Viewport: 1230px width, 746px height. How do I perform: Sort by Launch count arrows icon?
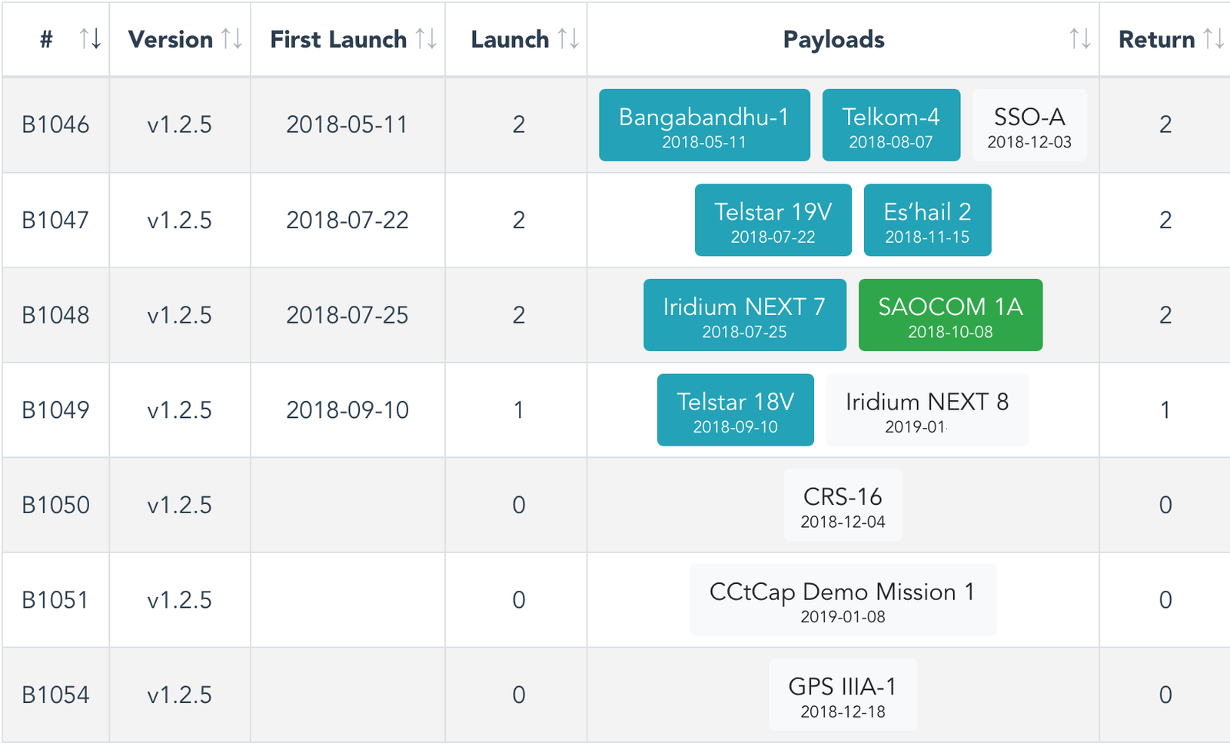568,39
